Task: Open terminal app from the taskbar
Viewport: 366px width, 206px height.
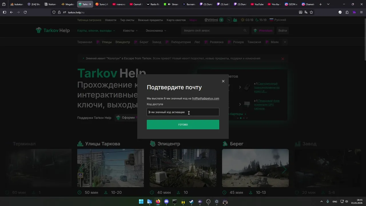Action: pos(175,202)
